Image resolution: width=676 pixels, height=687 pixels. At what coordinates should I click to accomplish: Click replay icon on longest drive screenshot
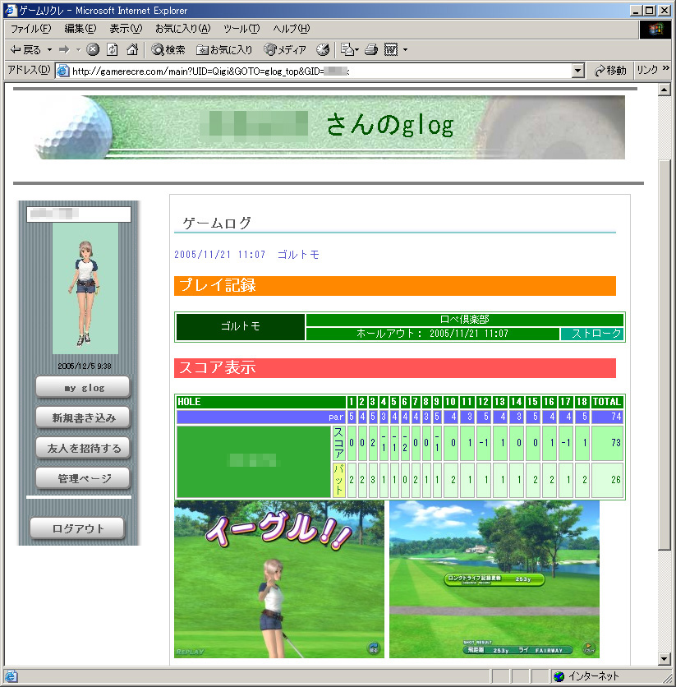tap(589, 648)
